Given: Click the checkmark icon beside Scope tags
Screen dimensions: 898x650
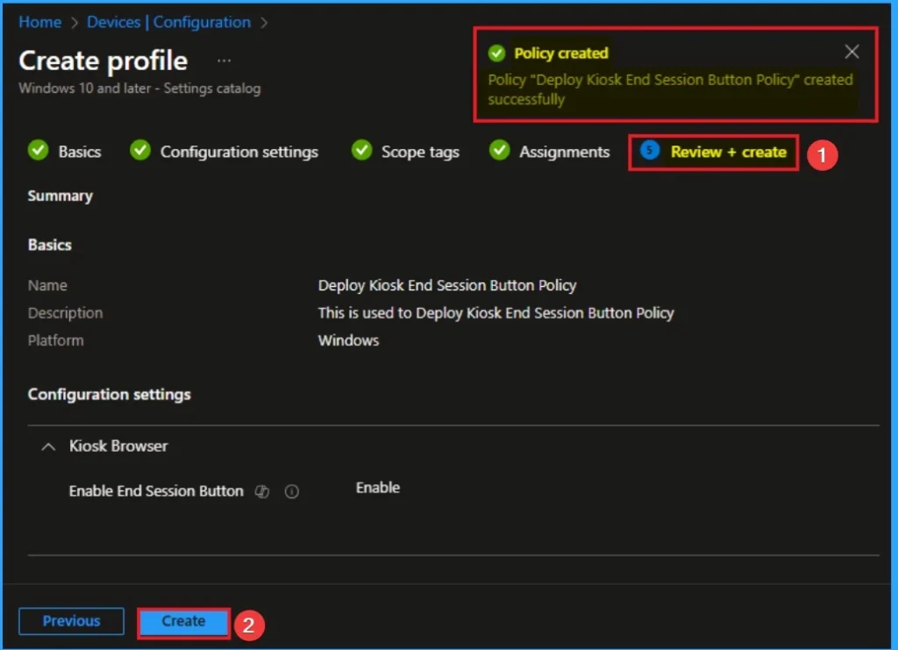Looking at the screenshot, I should [361, 151].
